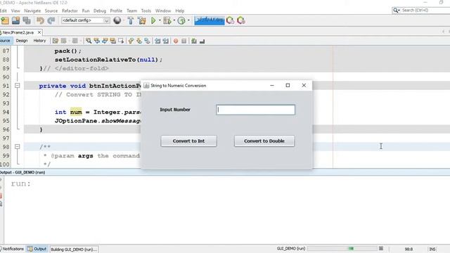Open the Debug menu
The image size is (450, 253).
[100, 11]
